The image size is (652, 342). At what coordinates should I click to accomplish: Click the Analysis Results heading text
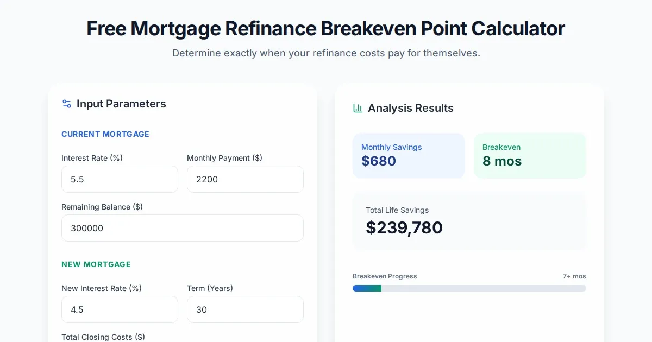[x=410, y=108]
